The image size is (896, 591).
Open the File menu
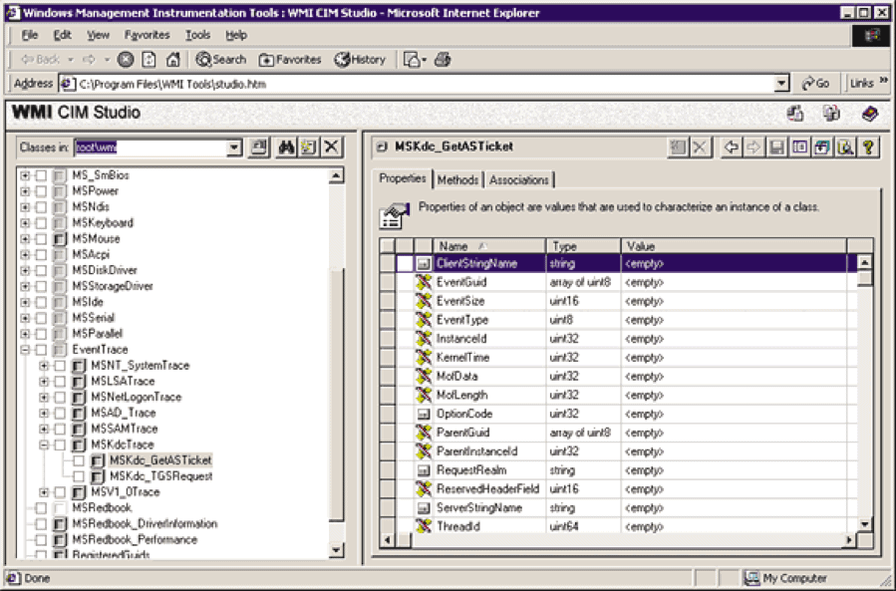[29, 36]
